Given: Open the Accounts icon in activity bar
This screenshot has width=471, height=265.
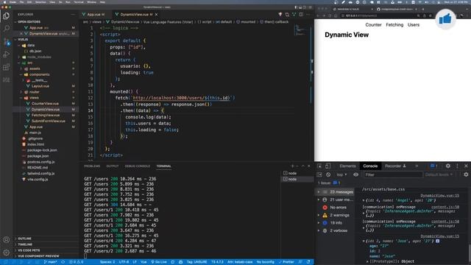Looking at the screenshot, I should [x=7, y=240].
